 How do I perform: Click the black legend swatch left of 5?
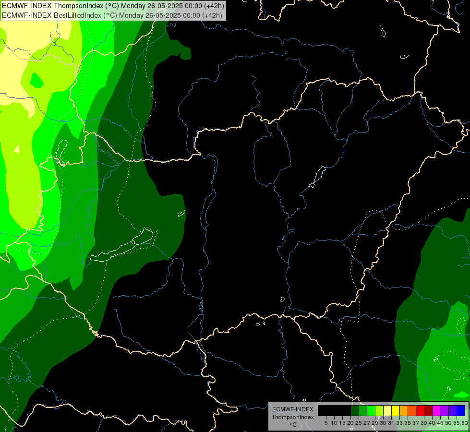click(322, 410)
